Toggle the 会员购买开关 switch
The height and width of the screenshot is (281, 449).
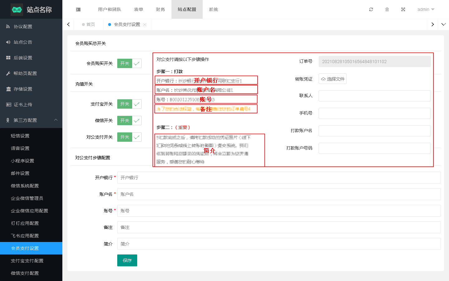pyautogui.click(x=129, y=63)
